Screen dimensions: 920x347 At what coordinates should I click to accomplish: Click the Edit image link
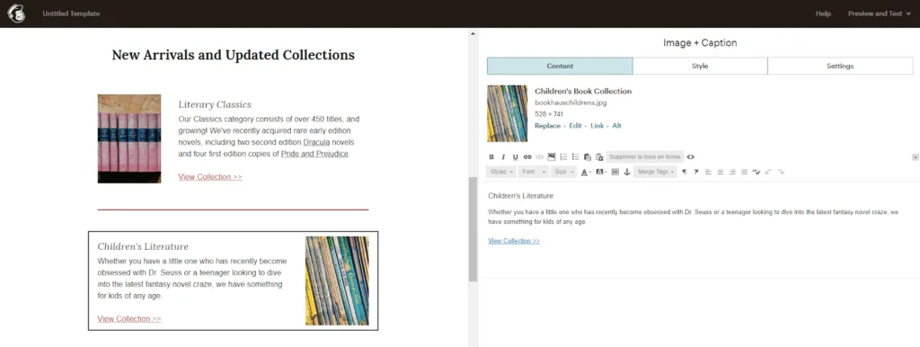576,126
